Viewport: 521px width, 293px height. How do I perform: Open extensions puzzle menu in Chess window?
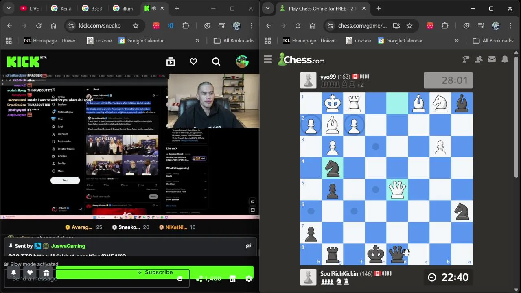click(445, 26)
